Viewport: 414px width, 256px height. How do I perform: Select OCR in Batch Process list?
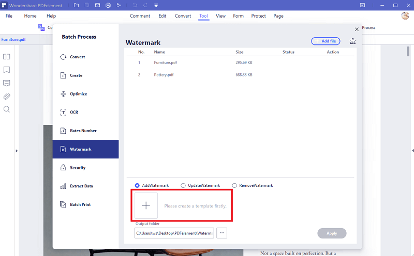pos(85,112)
